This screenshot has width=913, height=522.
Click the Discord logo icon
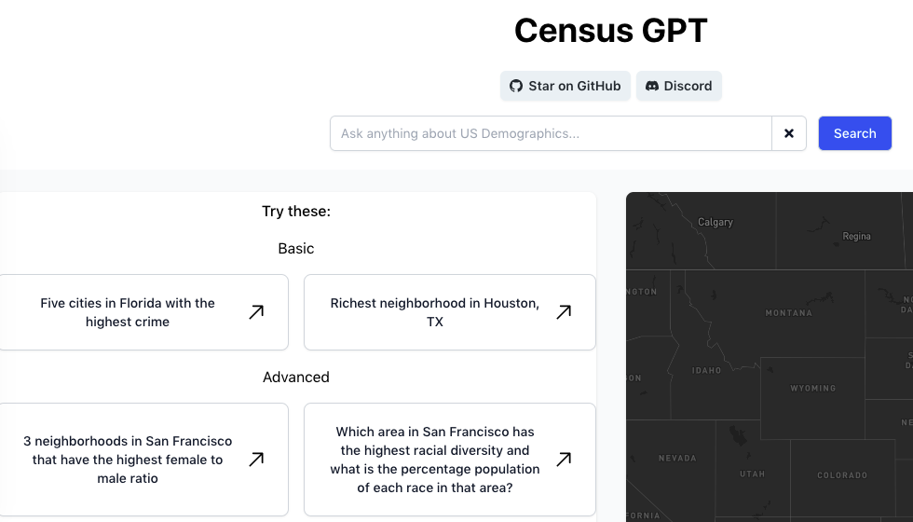(x=652, y=86)
